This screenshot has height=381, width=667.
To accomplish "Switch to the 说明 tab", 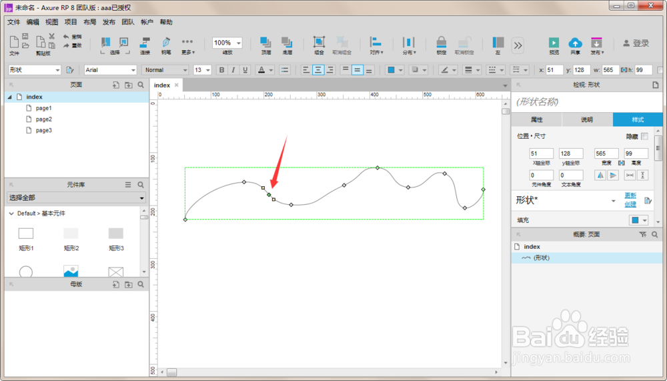I will tap(587, 119).
